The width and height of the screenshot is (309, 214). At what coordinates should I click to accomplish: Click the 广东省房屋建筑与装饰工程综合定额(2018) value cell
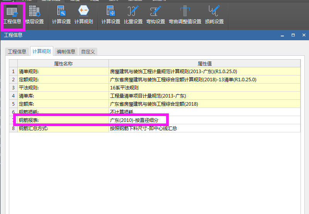[x=205, y=104]
